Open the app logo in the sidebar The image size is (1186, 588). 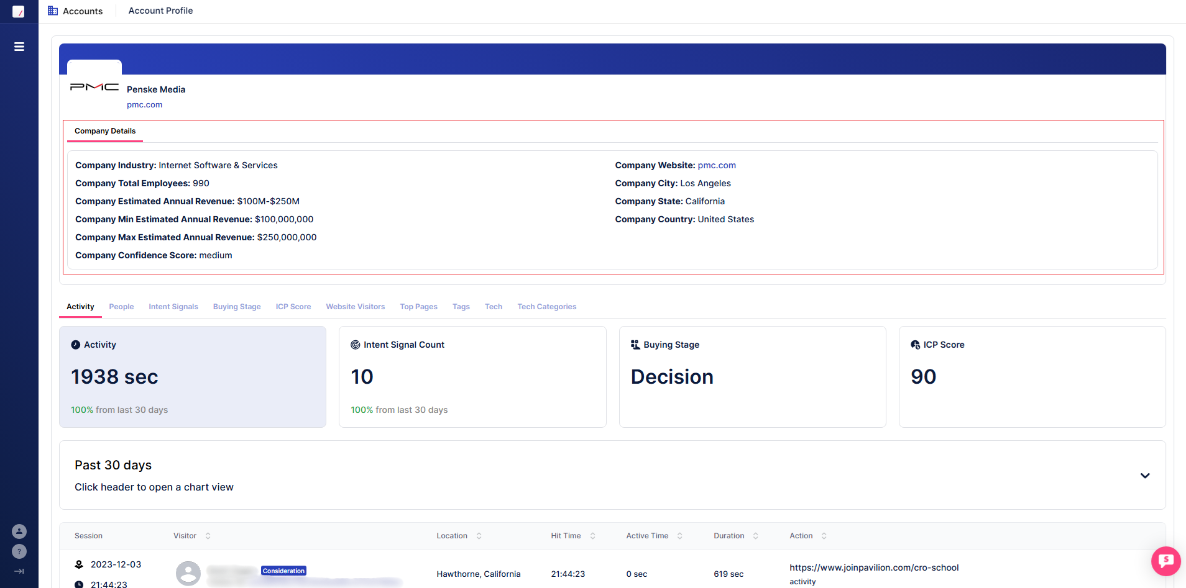coord(19,12)
